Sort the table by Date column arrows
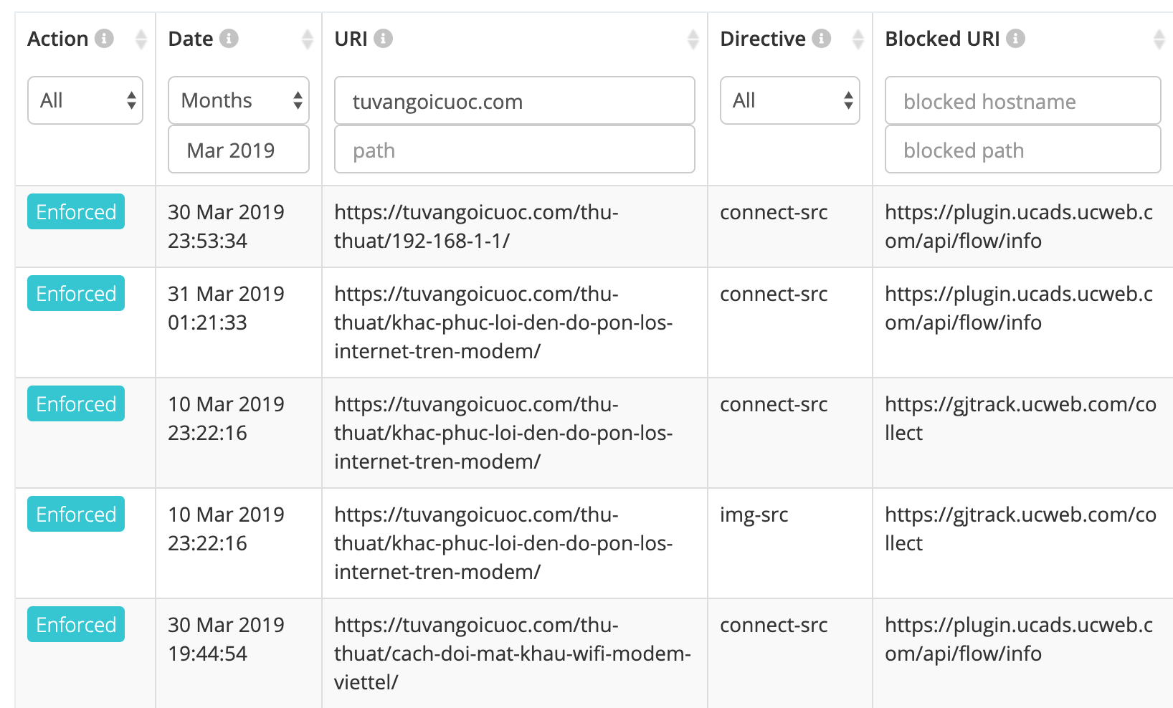 (x=308, y=39)
